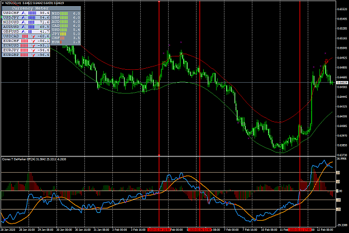Click the Currency Meter panel title
The image size is (349, 233).
30,8
